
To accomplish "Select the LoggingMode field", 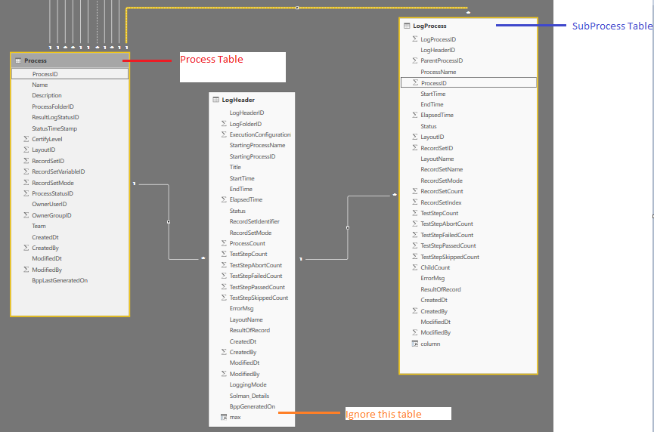I will [248, 385].
